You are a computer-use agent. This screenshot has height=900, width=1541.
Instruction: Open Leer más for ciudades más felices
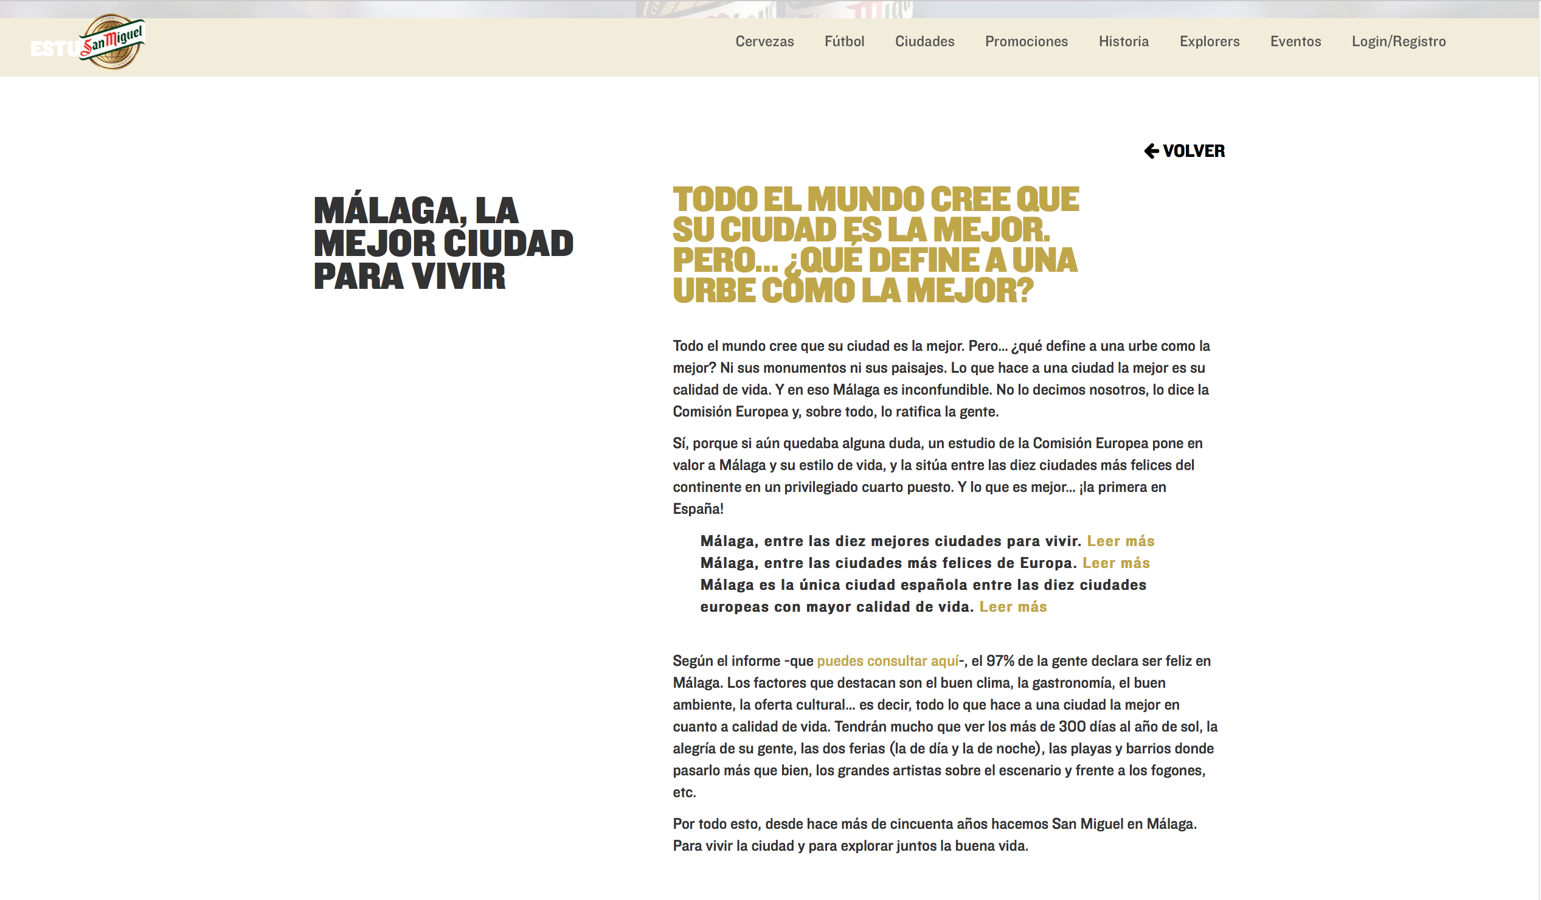point(1117,563)
